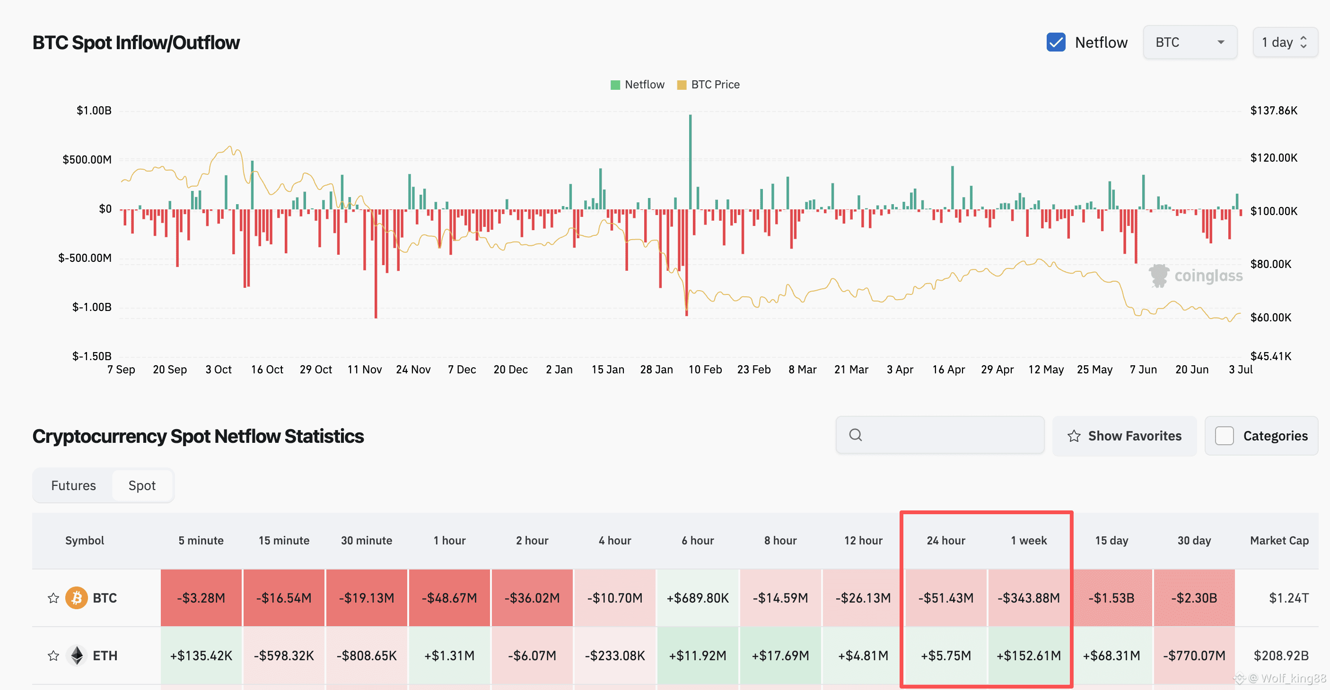Switch to the Futures tab
The image size is (1330, 690).
click(x=73, y=486)
